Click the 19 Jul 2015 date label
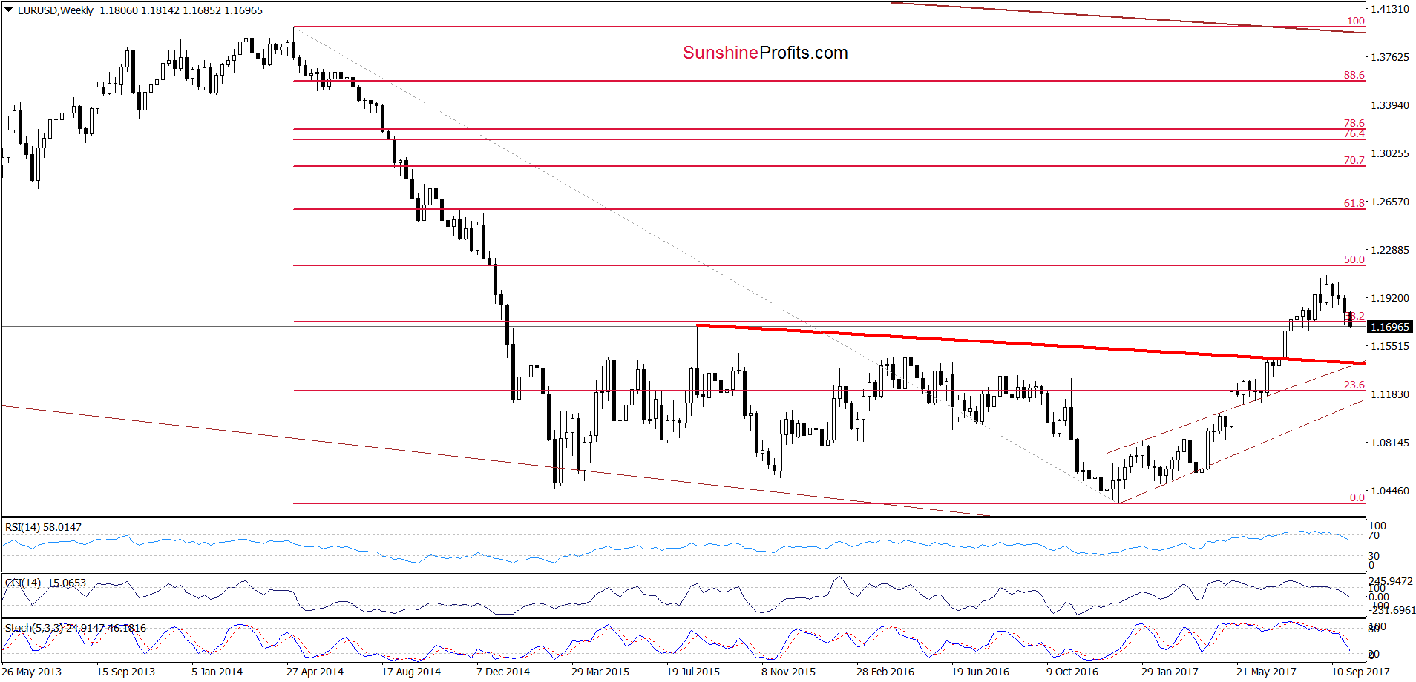 point(692,672)
